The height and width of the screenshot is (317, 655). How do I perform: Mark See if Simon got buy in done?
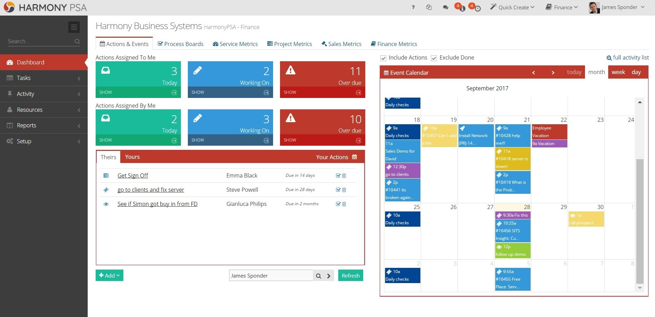338,204
